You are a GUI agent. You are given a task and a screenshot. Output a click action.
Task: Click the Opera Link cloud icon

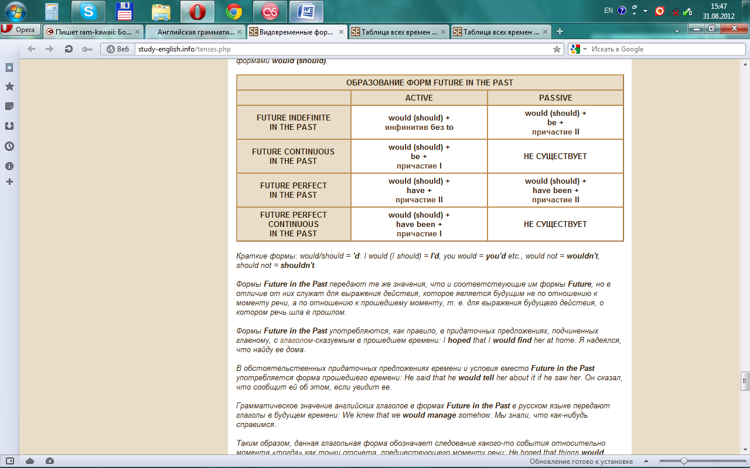[30, 461]
